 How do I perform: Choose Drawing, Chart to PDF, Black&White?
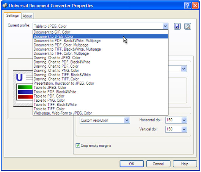click(100, 62)
